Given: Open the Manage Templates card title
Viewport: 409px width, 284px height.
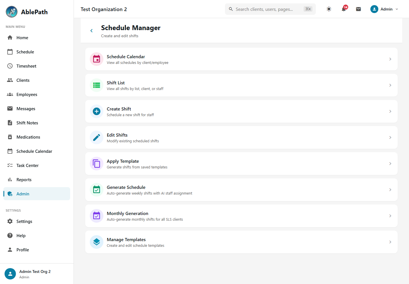Looking at the screenshot, I should click(x=126, y=239).
